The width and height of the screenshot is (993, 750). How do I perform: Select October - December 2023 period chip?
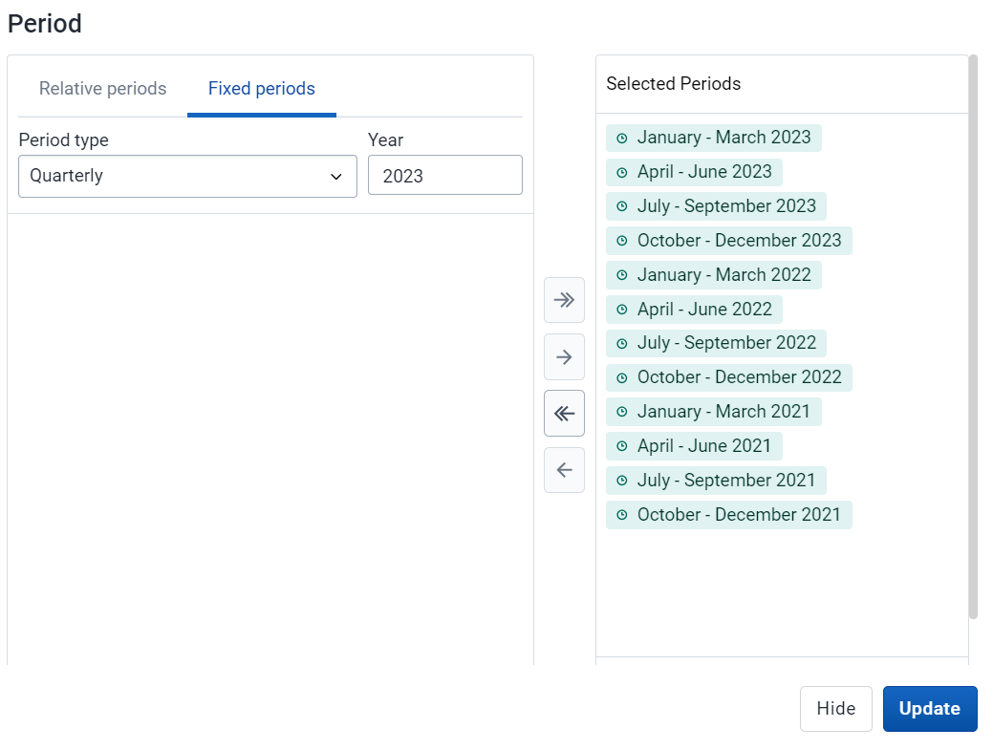click(x=729, y=241)
